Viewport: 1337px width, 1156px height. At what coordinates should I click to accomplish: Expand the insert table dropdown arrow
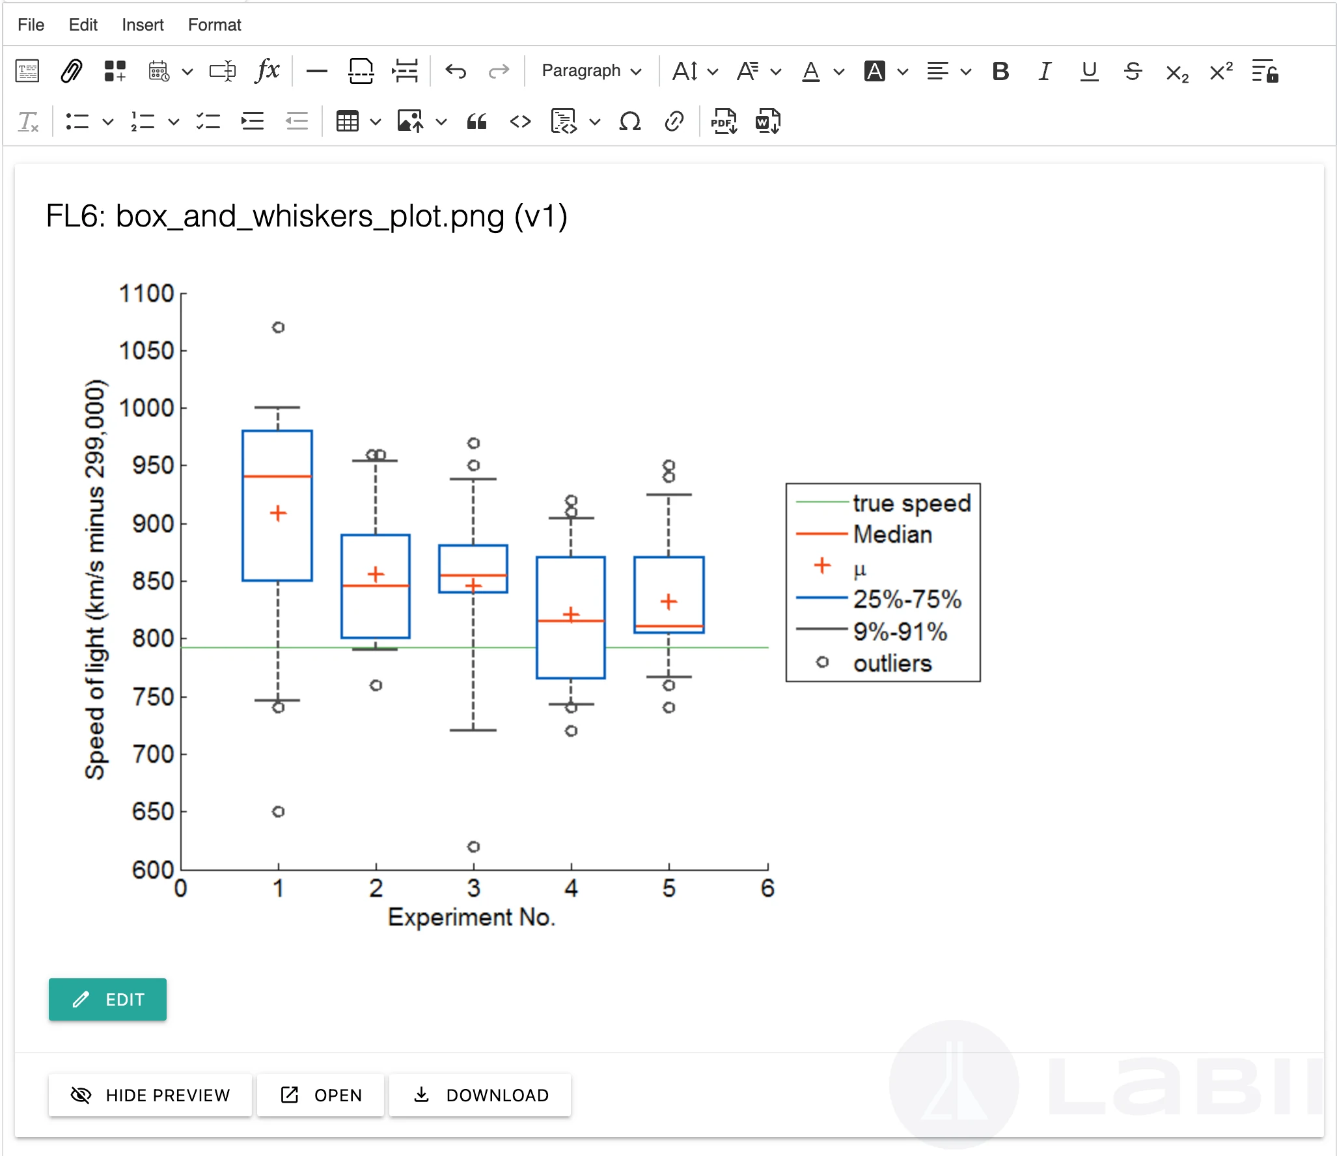pyautogui.click(x=376, y=122)
